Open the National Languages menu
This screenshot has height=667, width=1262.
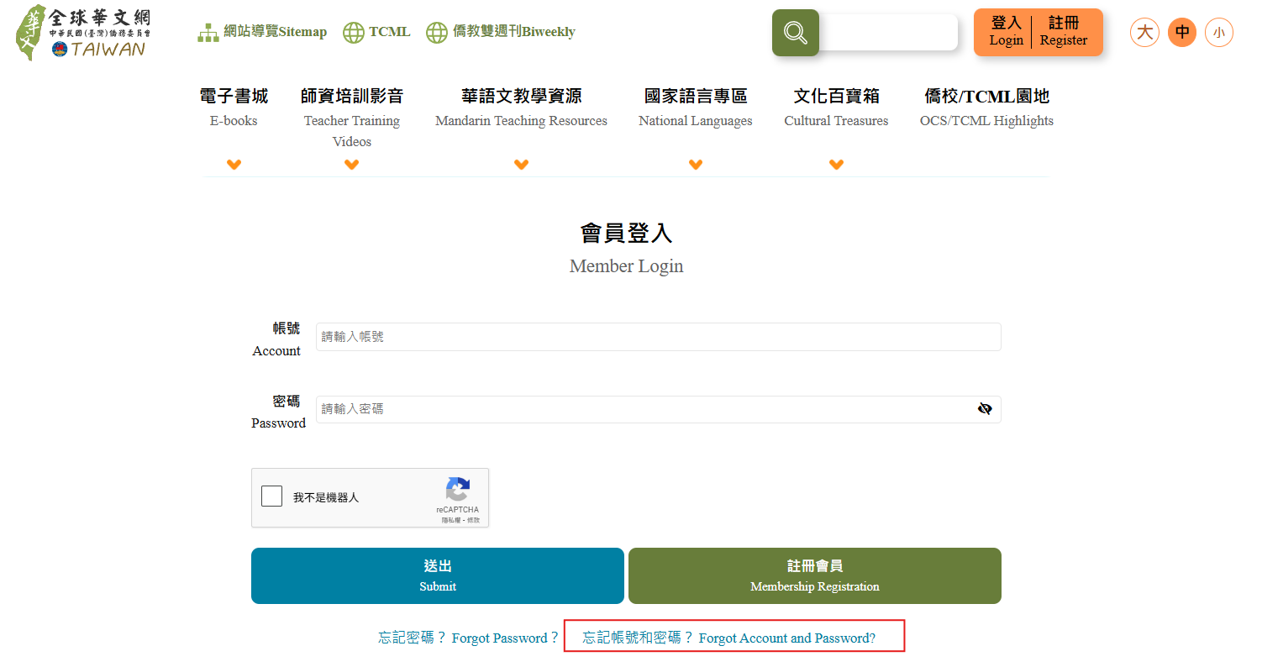(x=695, y=108)
